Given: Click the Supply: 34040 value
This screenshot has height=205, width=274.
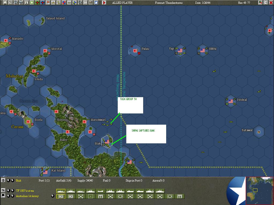Looking at the screenshot, I should pos(85,180).
